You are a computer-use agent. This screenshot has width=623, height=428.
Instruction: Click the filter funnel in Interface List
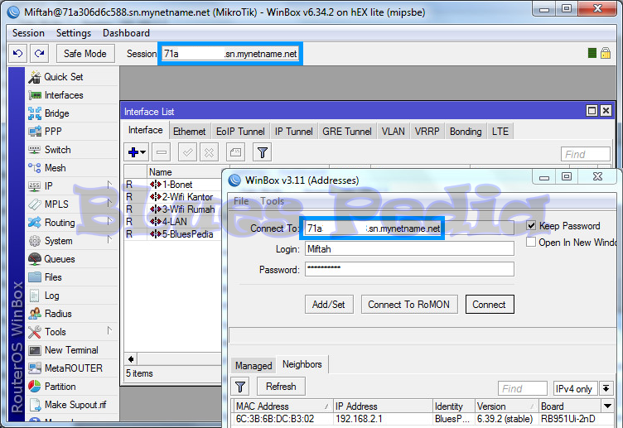coord(263,152)
